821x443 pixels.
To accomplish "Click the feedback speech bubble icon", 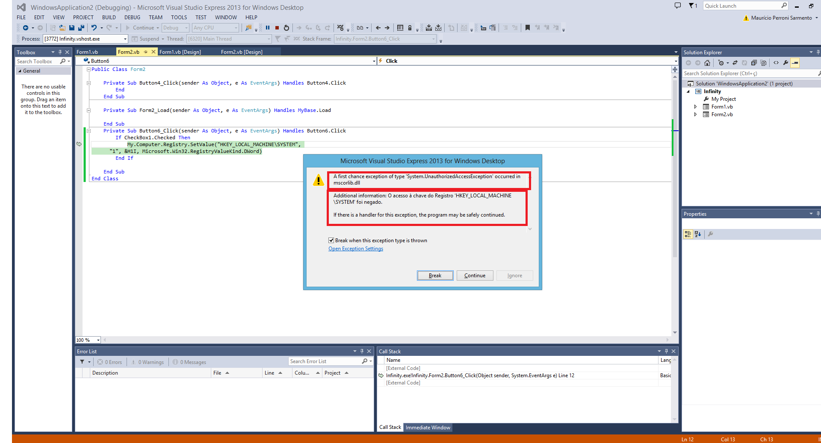I will tap(678, 6).
